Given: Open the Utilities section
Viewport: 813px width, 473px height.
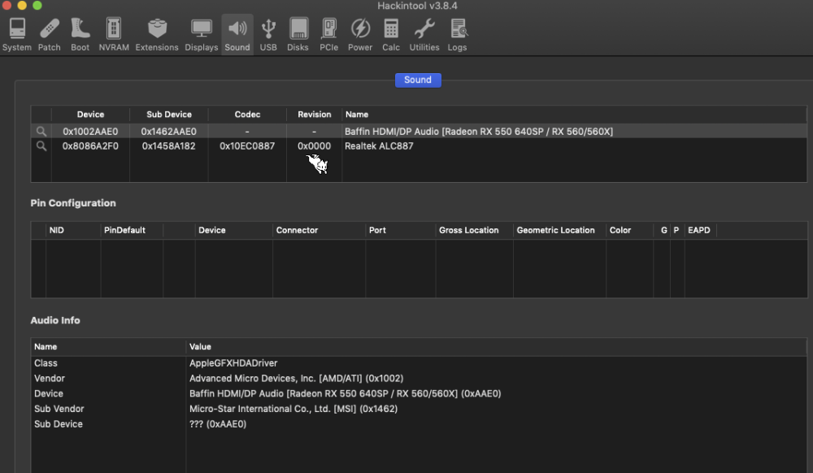Looking at the screenshot, I should [x=424, y=35].
